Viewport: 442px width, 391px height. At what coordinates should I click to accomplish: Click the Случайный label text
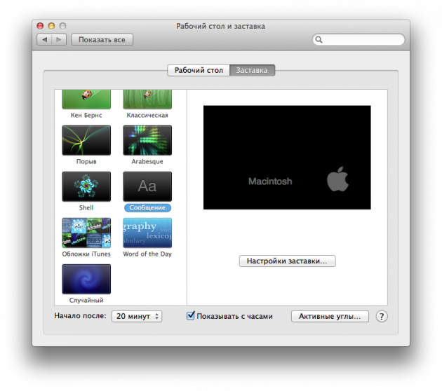tap(86, 301)
